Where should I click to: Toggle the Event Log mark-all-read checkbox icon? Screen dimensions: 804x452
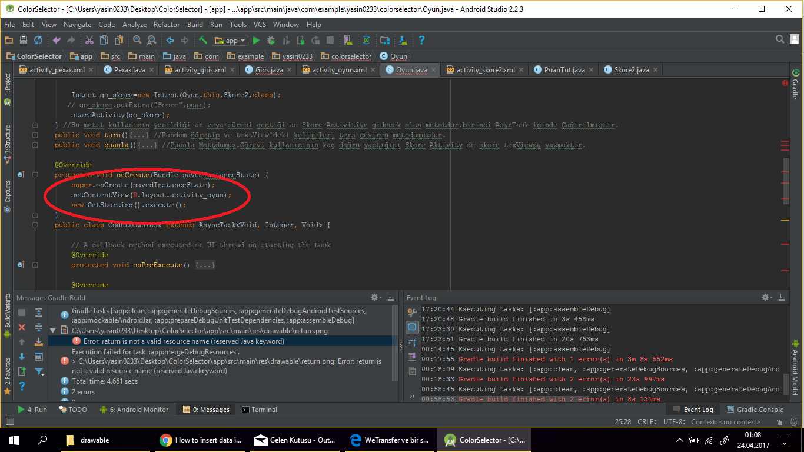(412, 371)
